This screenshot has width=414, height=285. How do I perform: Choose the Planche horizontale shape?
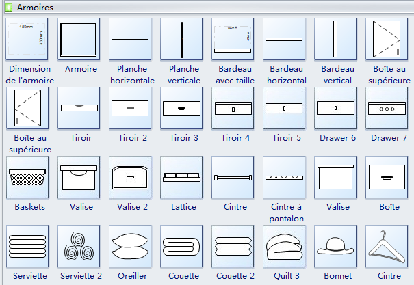tap(130, 39)
